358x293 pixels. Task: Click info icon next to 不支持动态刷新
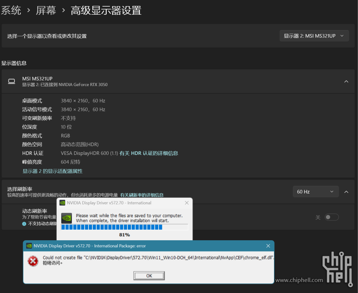pyautogui.click(x=24, y=224)
